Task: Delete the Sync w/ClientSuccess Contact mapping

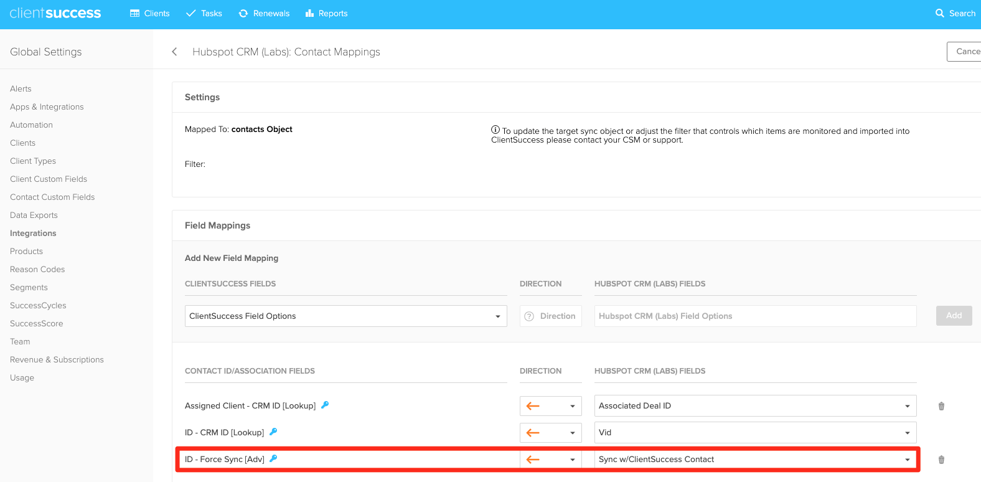Action: click(x=941, y=460)
